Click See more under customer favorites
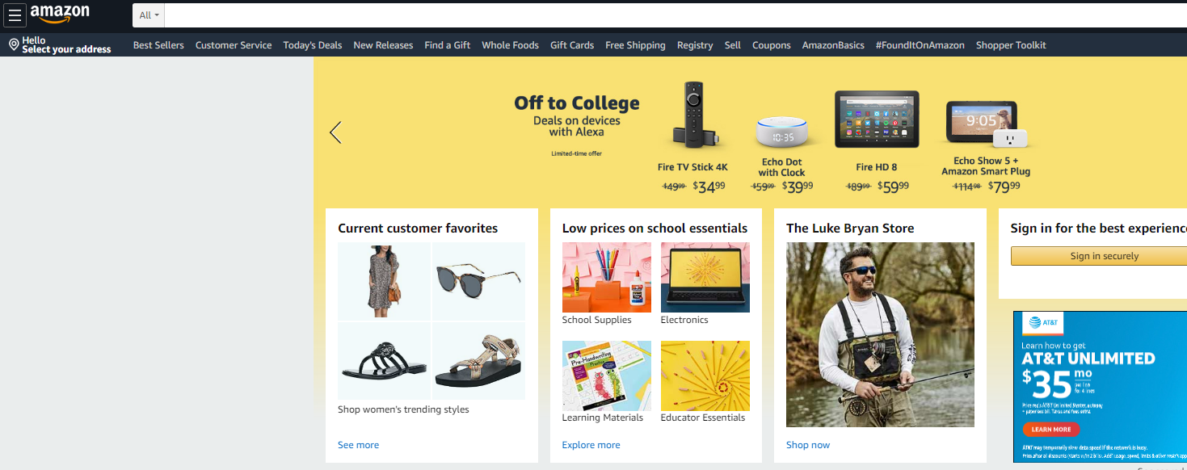This screenshot has width=1187, height=470. (358, 445)
